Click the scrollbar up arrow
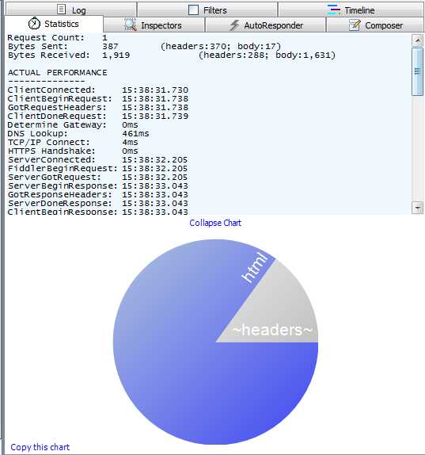425x455 pixels. 417,40
